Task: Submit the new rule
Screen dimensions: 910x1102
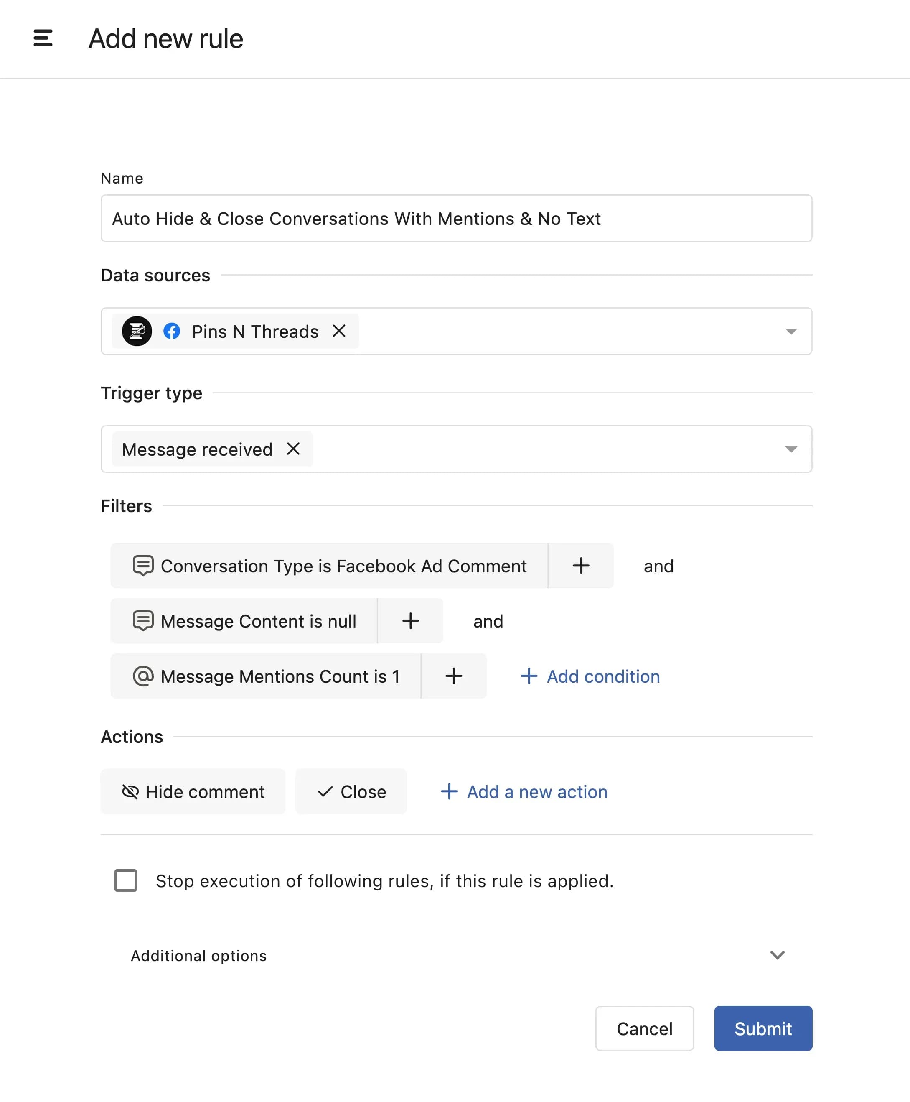Action: coord(763,1028)
